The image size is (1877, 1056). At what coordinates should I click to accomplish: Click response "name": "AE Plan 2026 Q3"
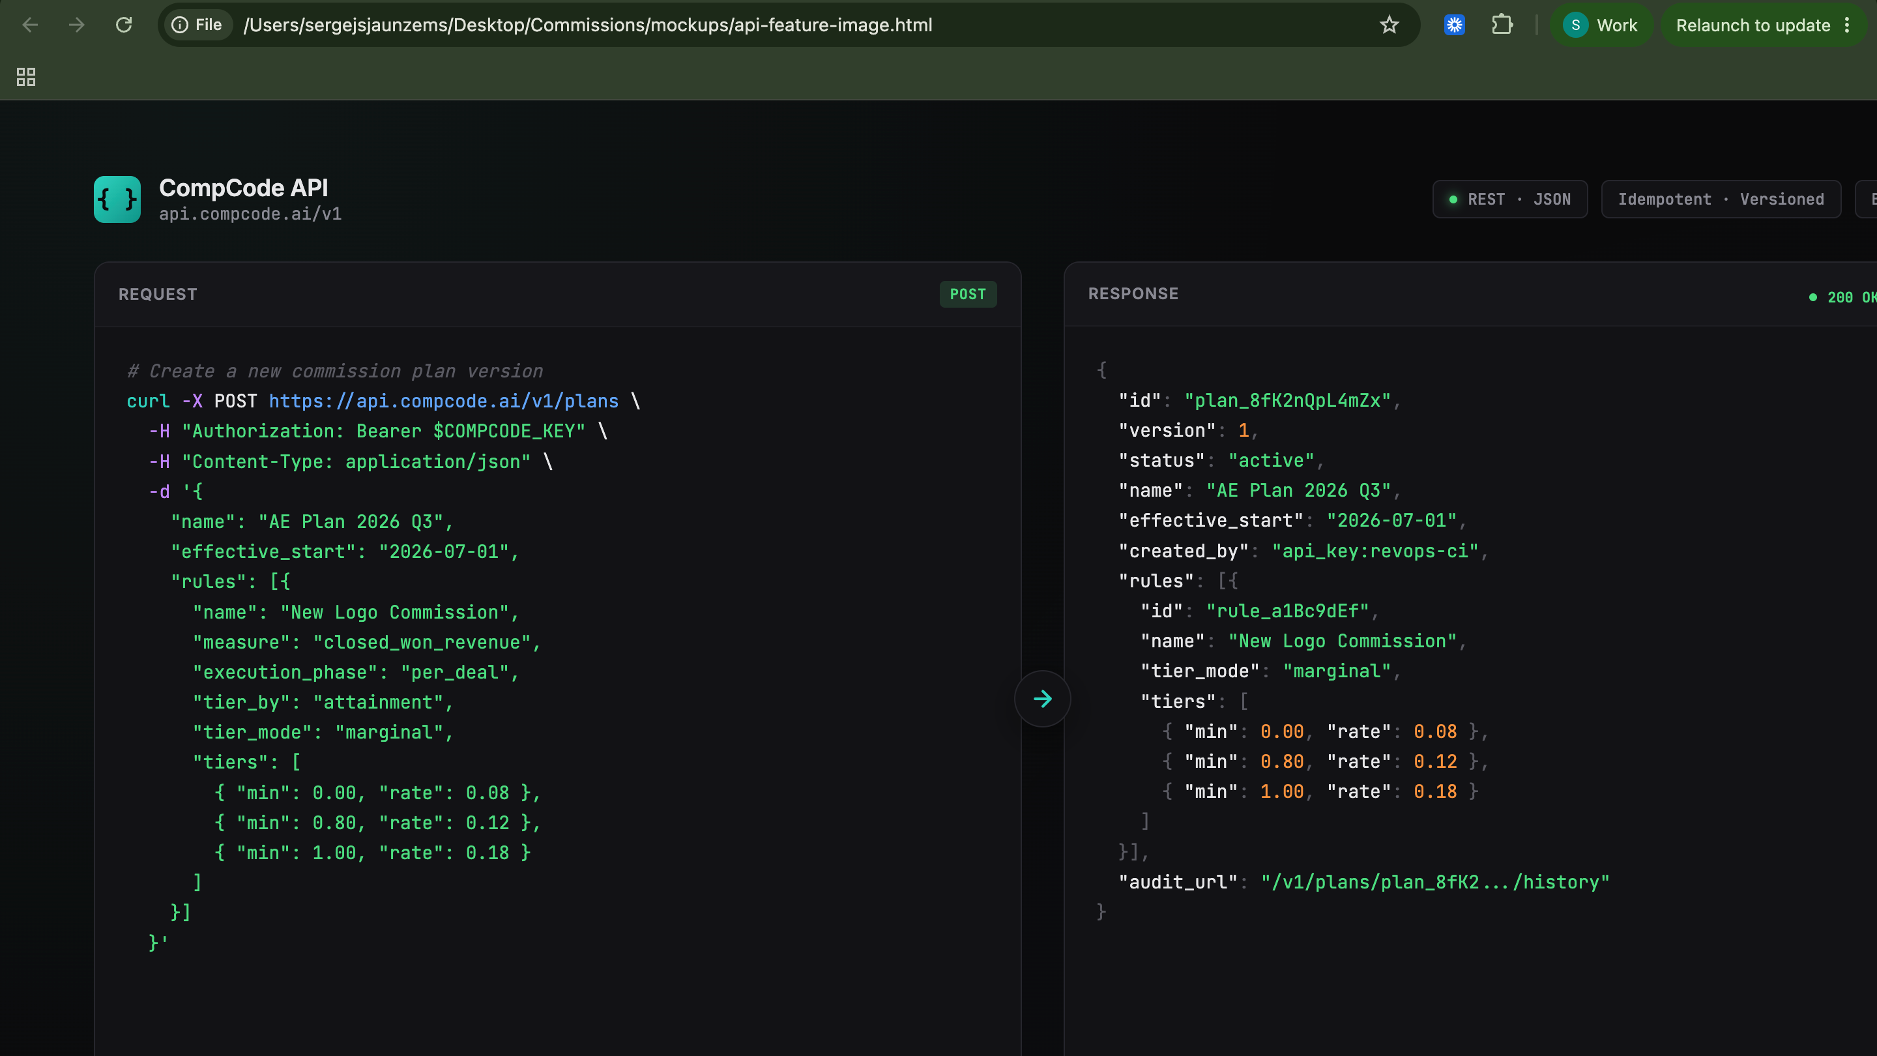(1259, 490)
